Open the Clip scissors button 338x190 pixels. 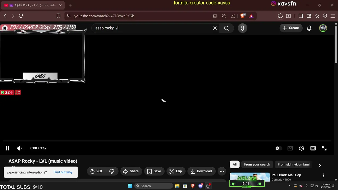click(176, 171)
